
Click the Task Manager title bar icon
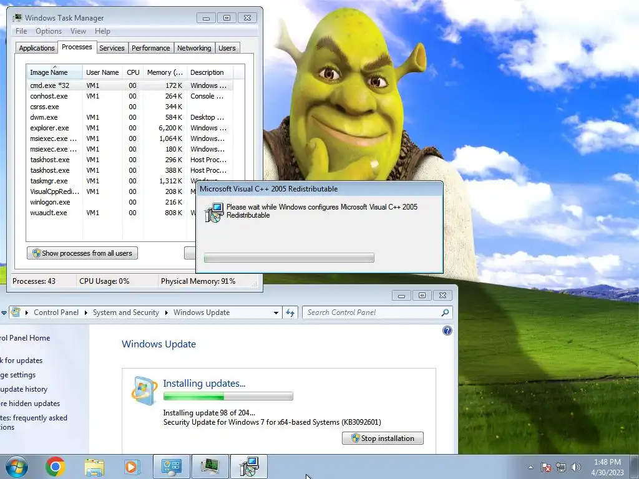coord(17,17)
